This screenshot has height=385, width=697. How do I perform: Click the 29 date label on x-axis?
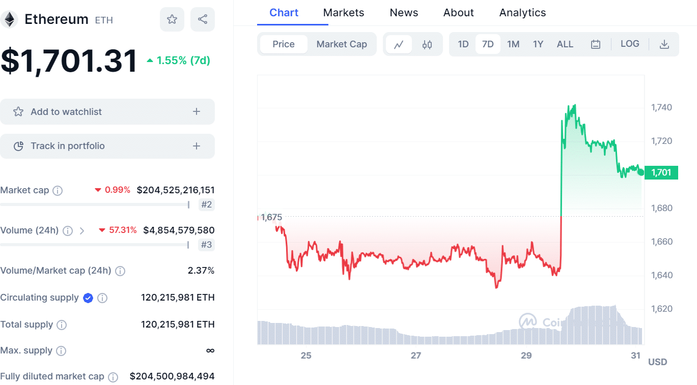pyautogui.click(x=526, y=356)
